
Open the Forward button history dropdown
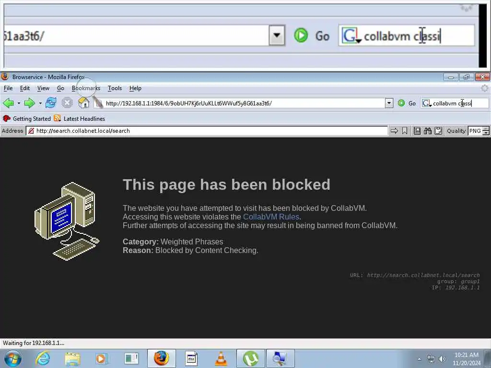40,103
